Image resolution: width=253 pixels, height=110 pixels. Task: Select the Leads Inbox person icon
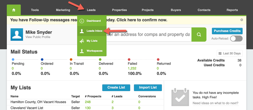82,31
